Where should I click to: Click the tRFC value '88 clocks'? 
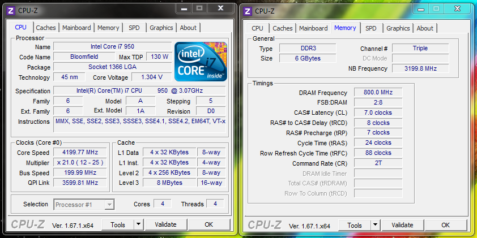(x=378, y=153)
